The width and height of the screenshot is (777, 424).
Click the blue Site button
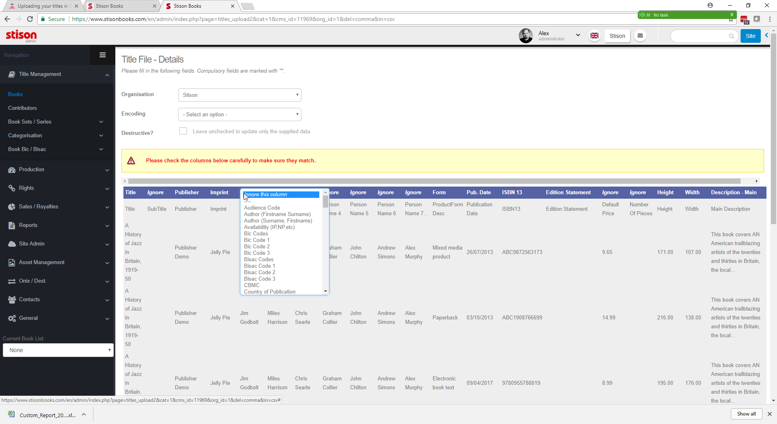pyautogui.click(x=750, y=36)
